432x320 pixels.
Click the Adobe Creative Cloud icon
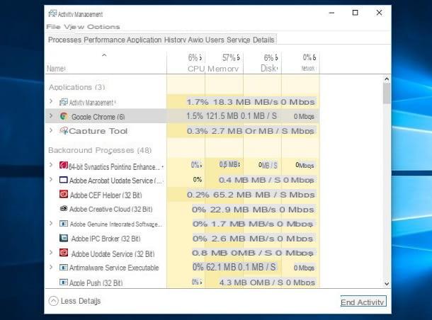pyautogui.click(x=64, y=208)
